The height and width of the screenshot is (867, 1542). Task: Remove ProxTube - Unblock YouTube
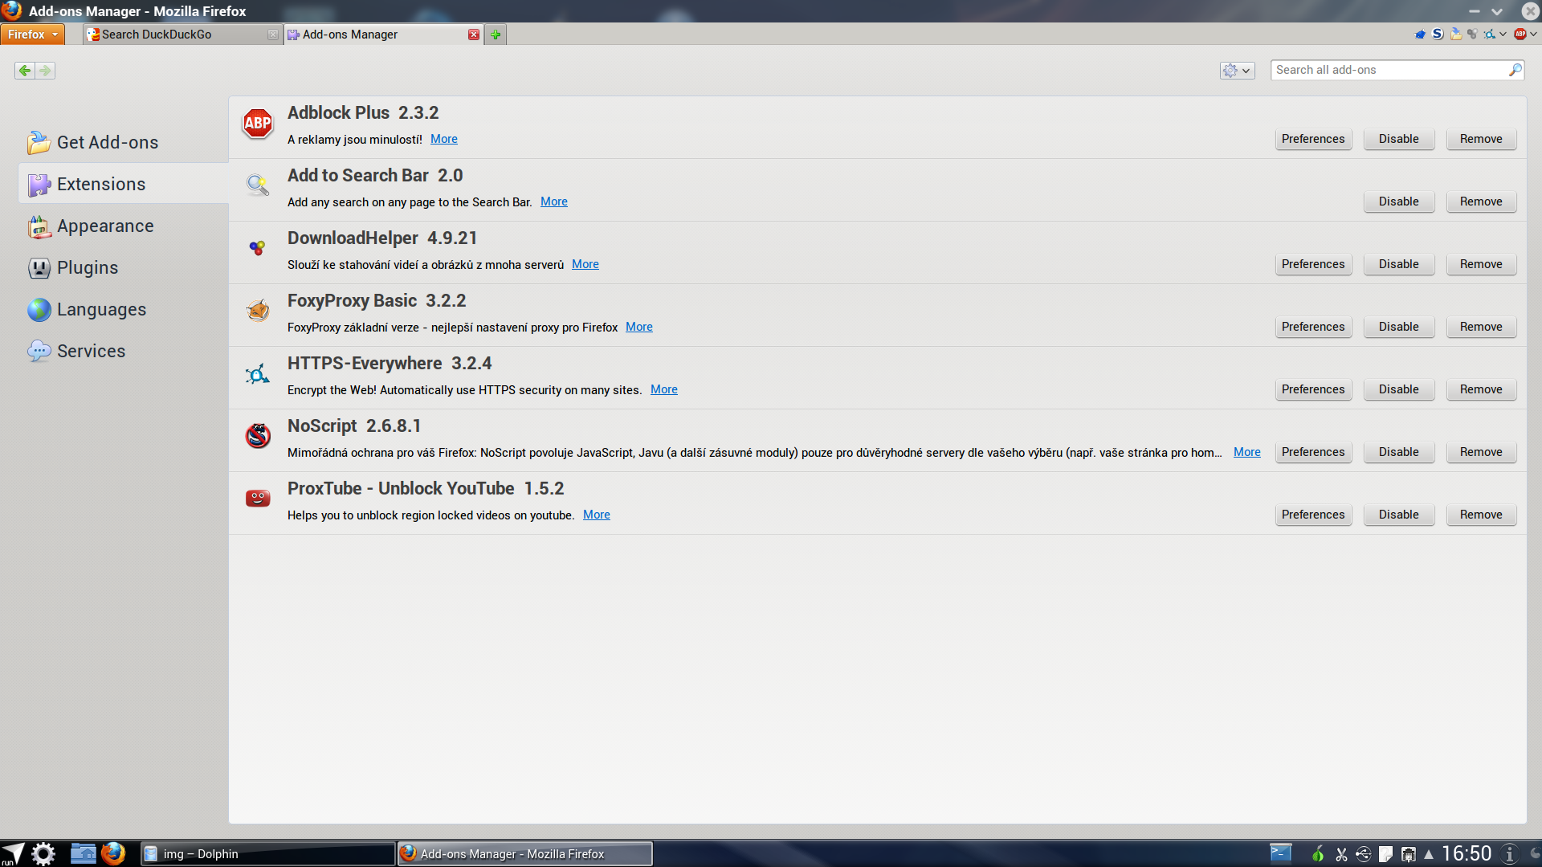[x=1481, y=515]
